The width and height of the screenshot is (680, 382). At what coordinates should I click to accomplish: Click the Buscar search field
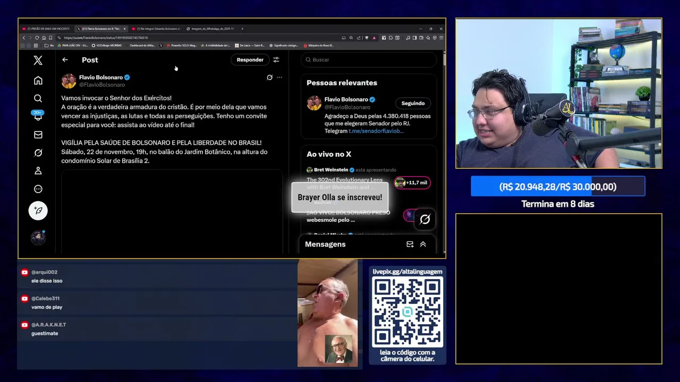coord(369,60)
